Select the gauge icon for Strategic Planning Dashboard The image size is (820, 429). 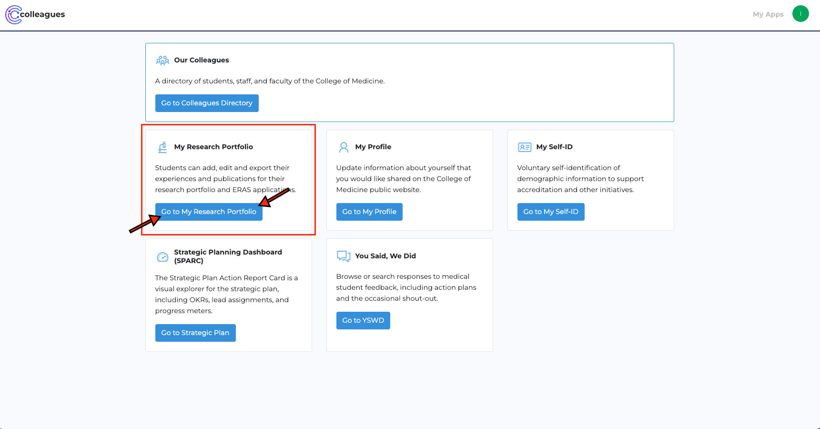tap(162, 256)
